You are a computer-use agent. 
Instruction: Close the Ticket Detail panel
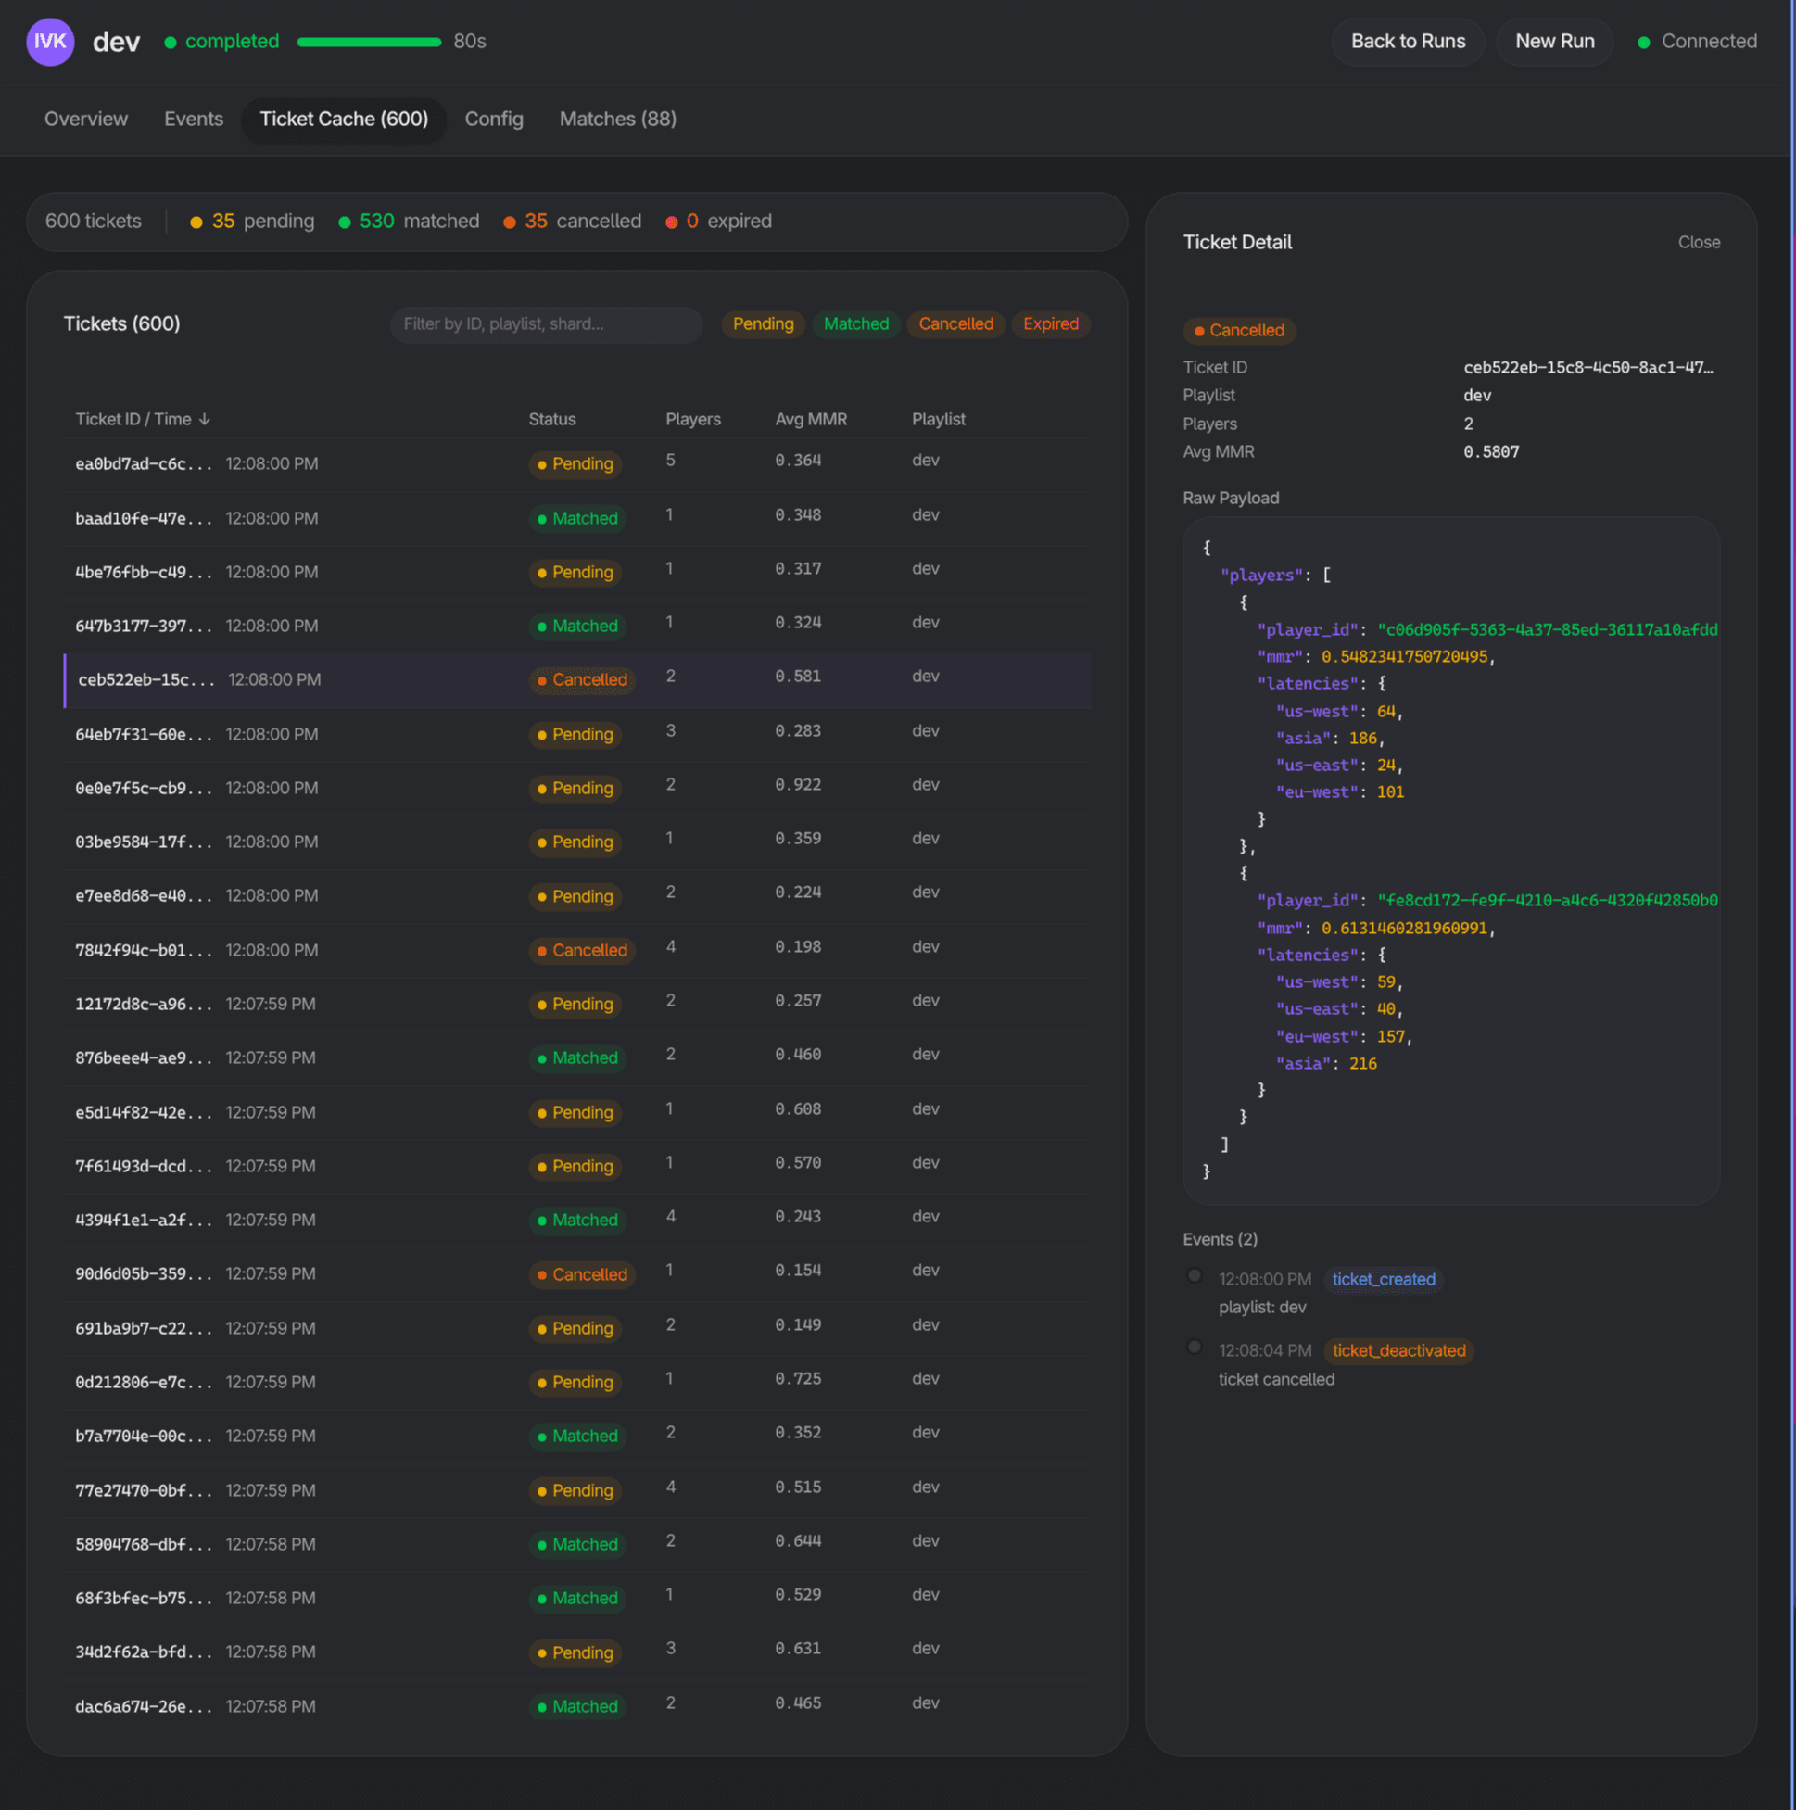(1698, 242)
